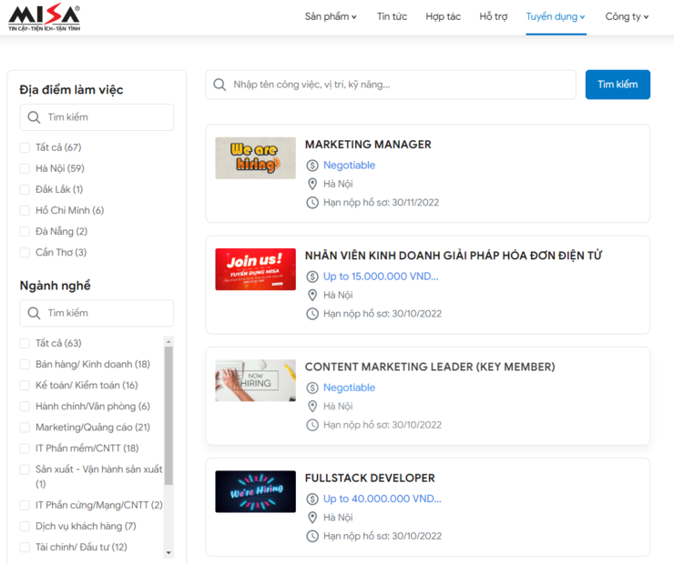Click Ngành nghề search field
674x564 pixels.
[x=97, y=313]
